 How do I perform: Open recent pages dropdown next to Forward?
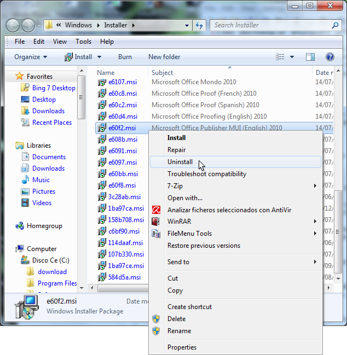click(39, 25)
